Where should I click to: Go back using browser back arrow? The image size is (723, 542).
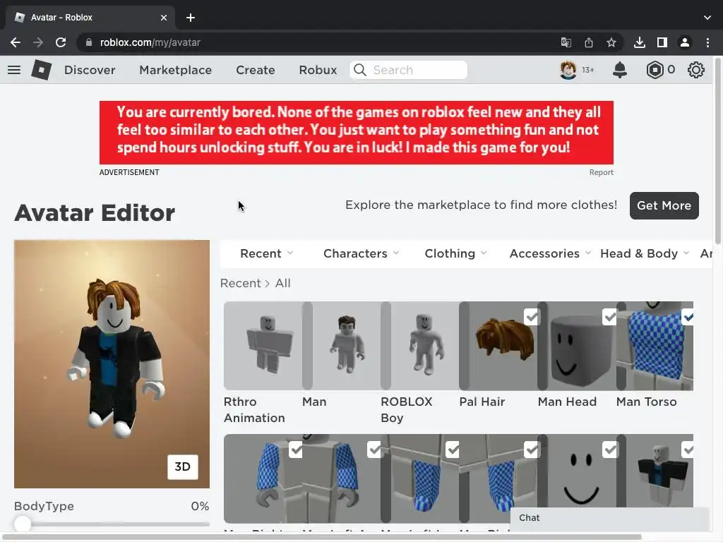(16, 42)
